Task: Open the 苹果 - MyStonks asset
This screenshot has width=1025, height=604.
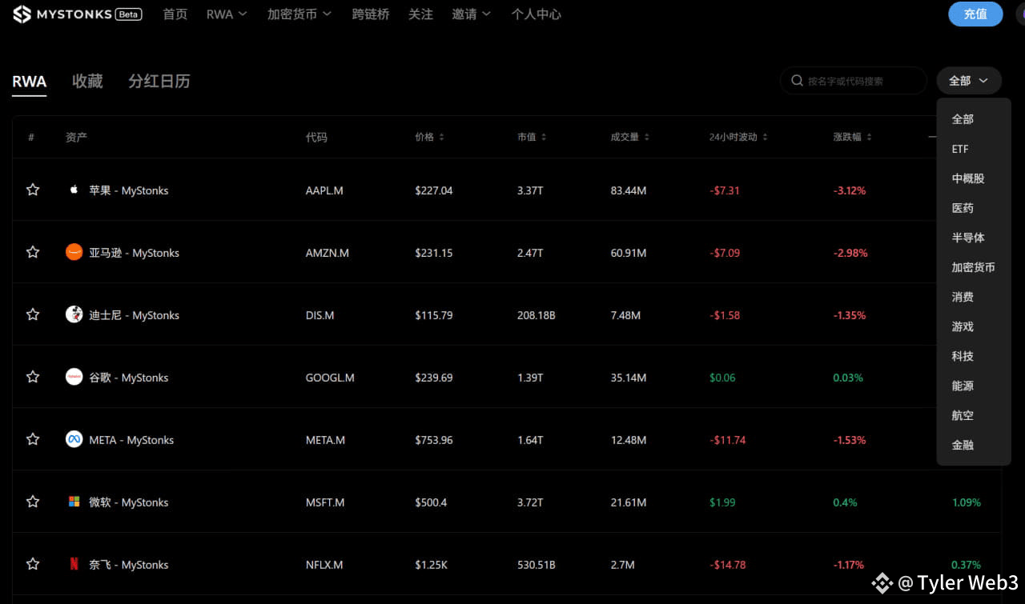Action: pyautogui.click(x=129, y=190)
